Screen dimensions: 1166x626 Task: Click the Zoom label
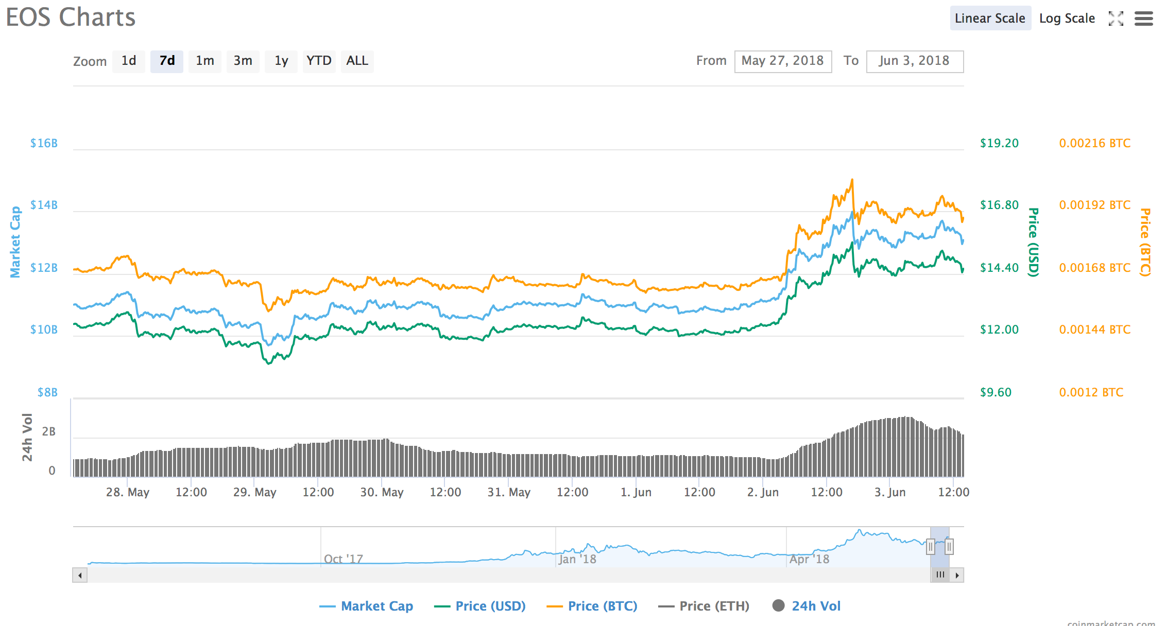[x=90, y=61]
